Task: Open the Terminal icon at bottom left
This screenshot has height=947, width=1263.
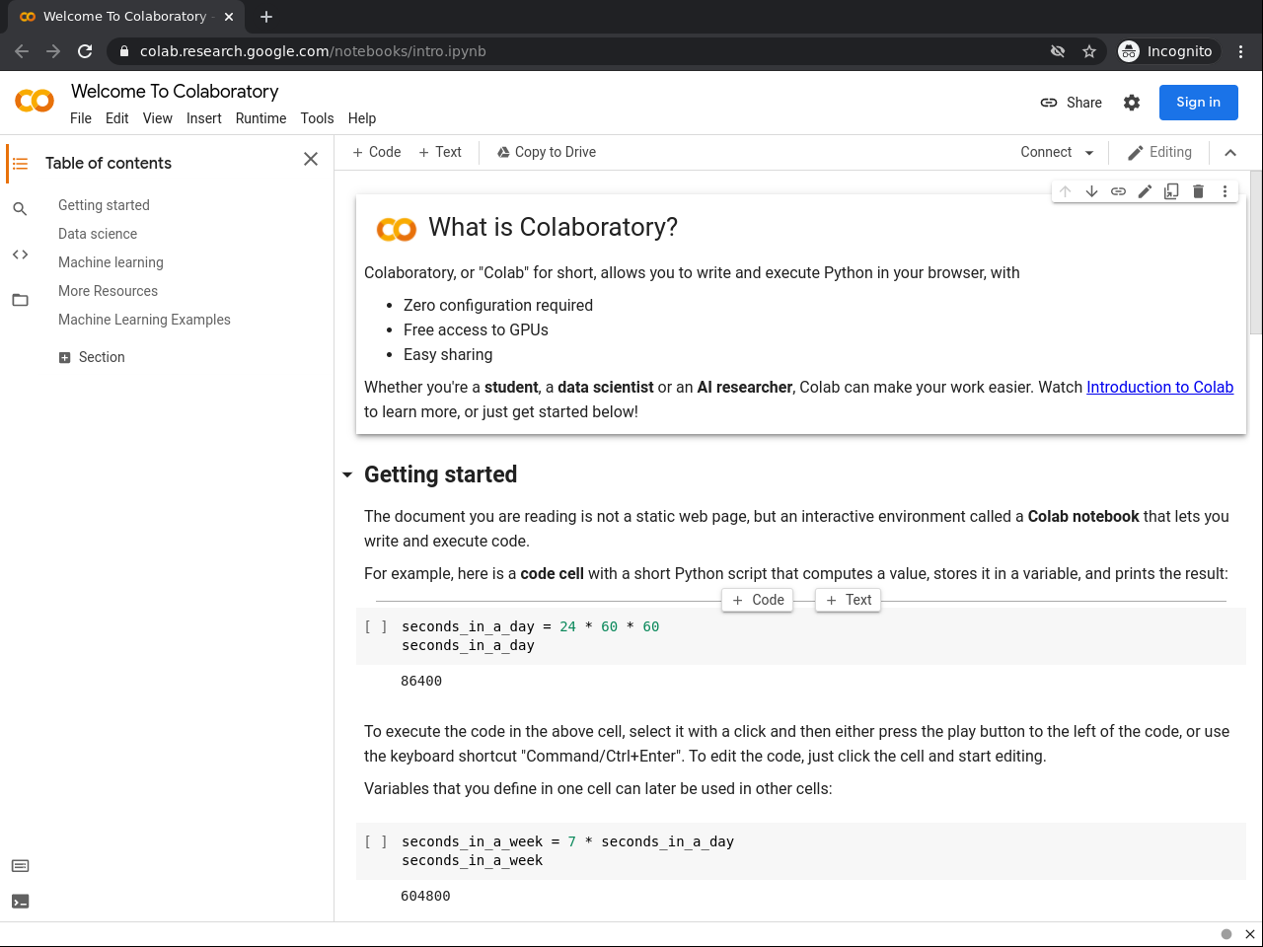Action: pos(20,902)
